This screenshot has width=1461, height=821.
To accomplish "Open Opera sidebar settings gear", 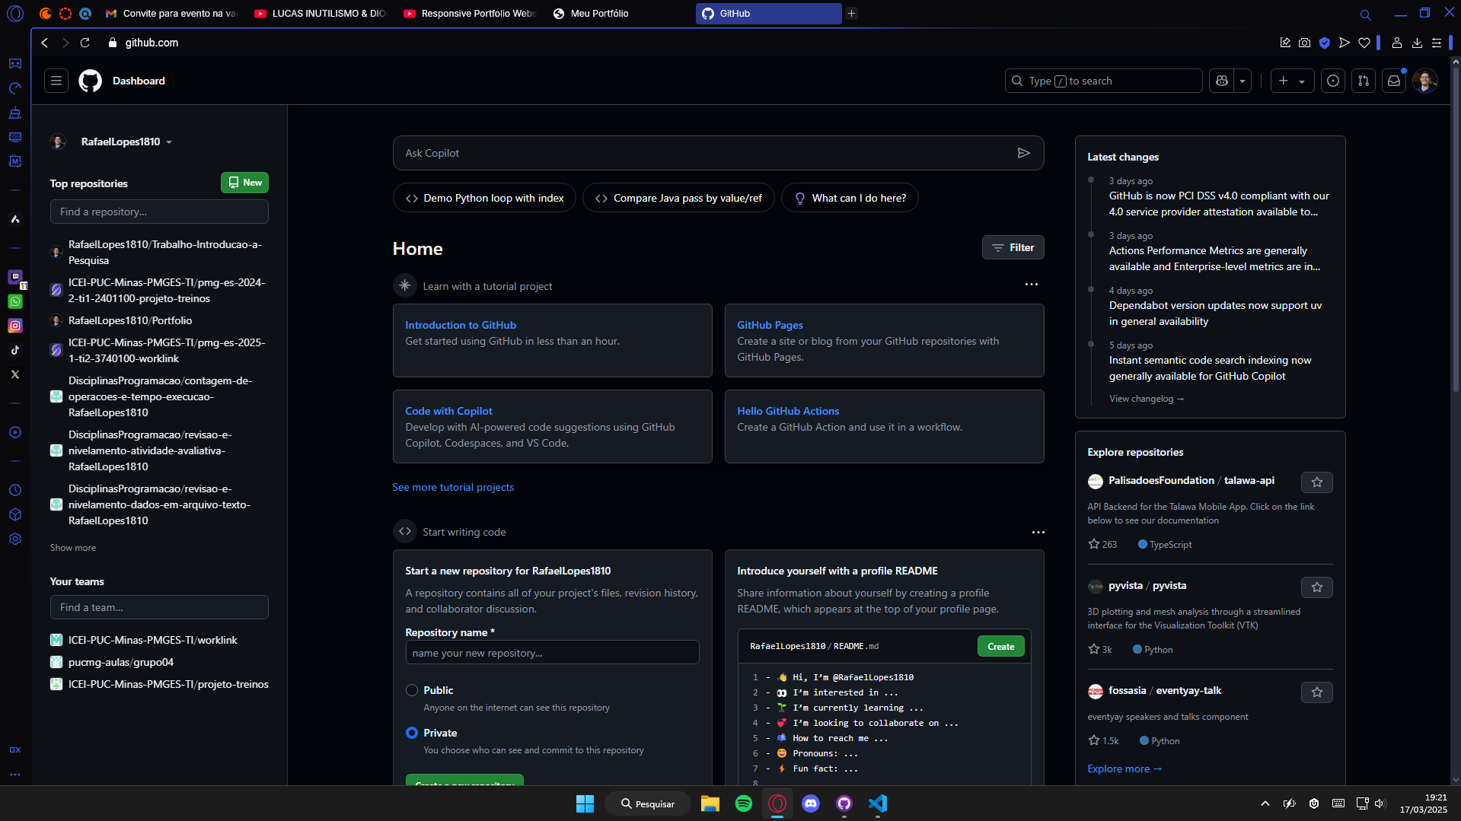I will click(15, 539).
